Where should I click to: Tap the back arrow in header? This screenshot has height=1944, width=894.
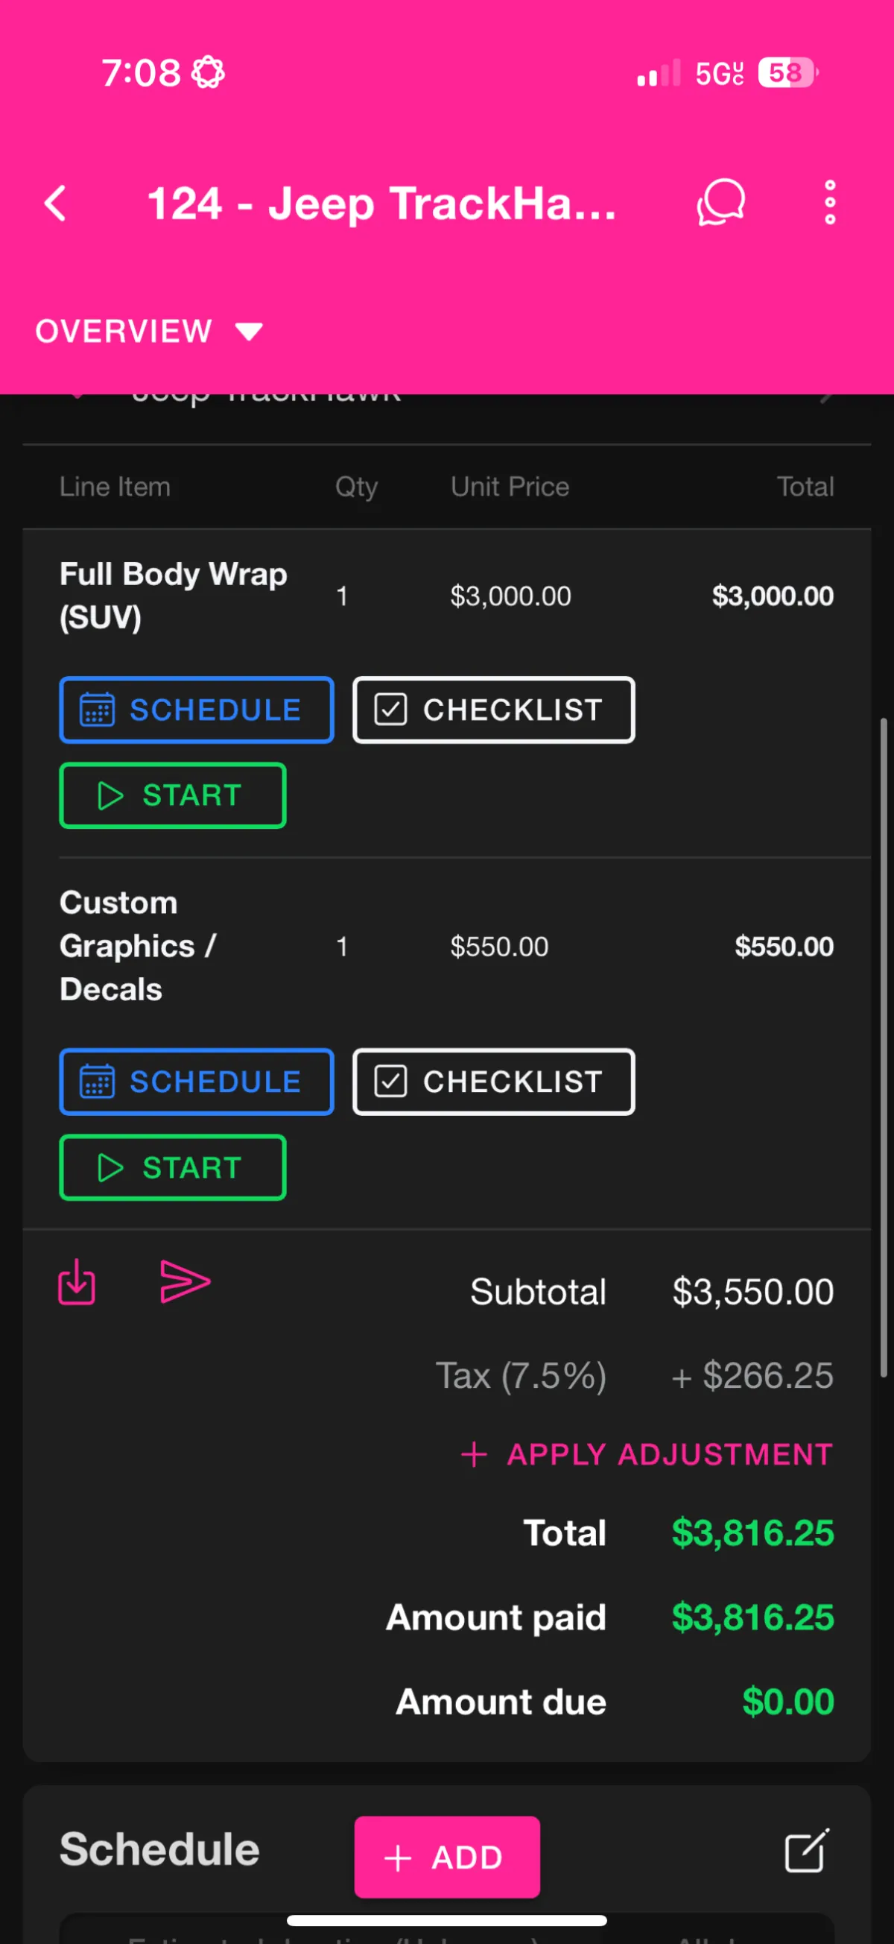click(56, 203)
